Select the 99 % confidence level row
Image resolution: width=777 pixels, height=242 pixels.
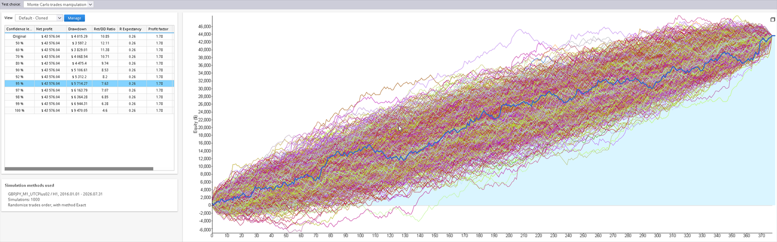[89, 104]
